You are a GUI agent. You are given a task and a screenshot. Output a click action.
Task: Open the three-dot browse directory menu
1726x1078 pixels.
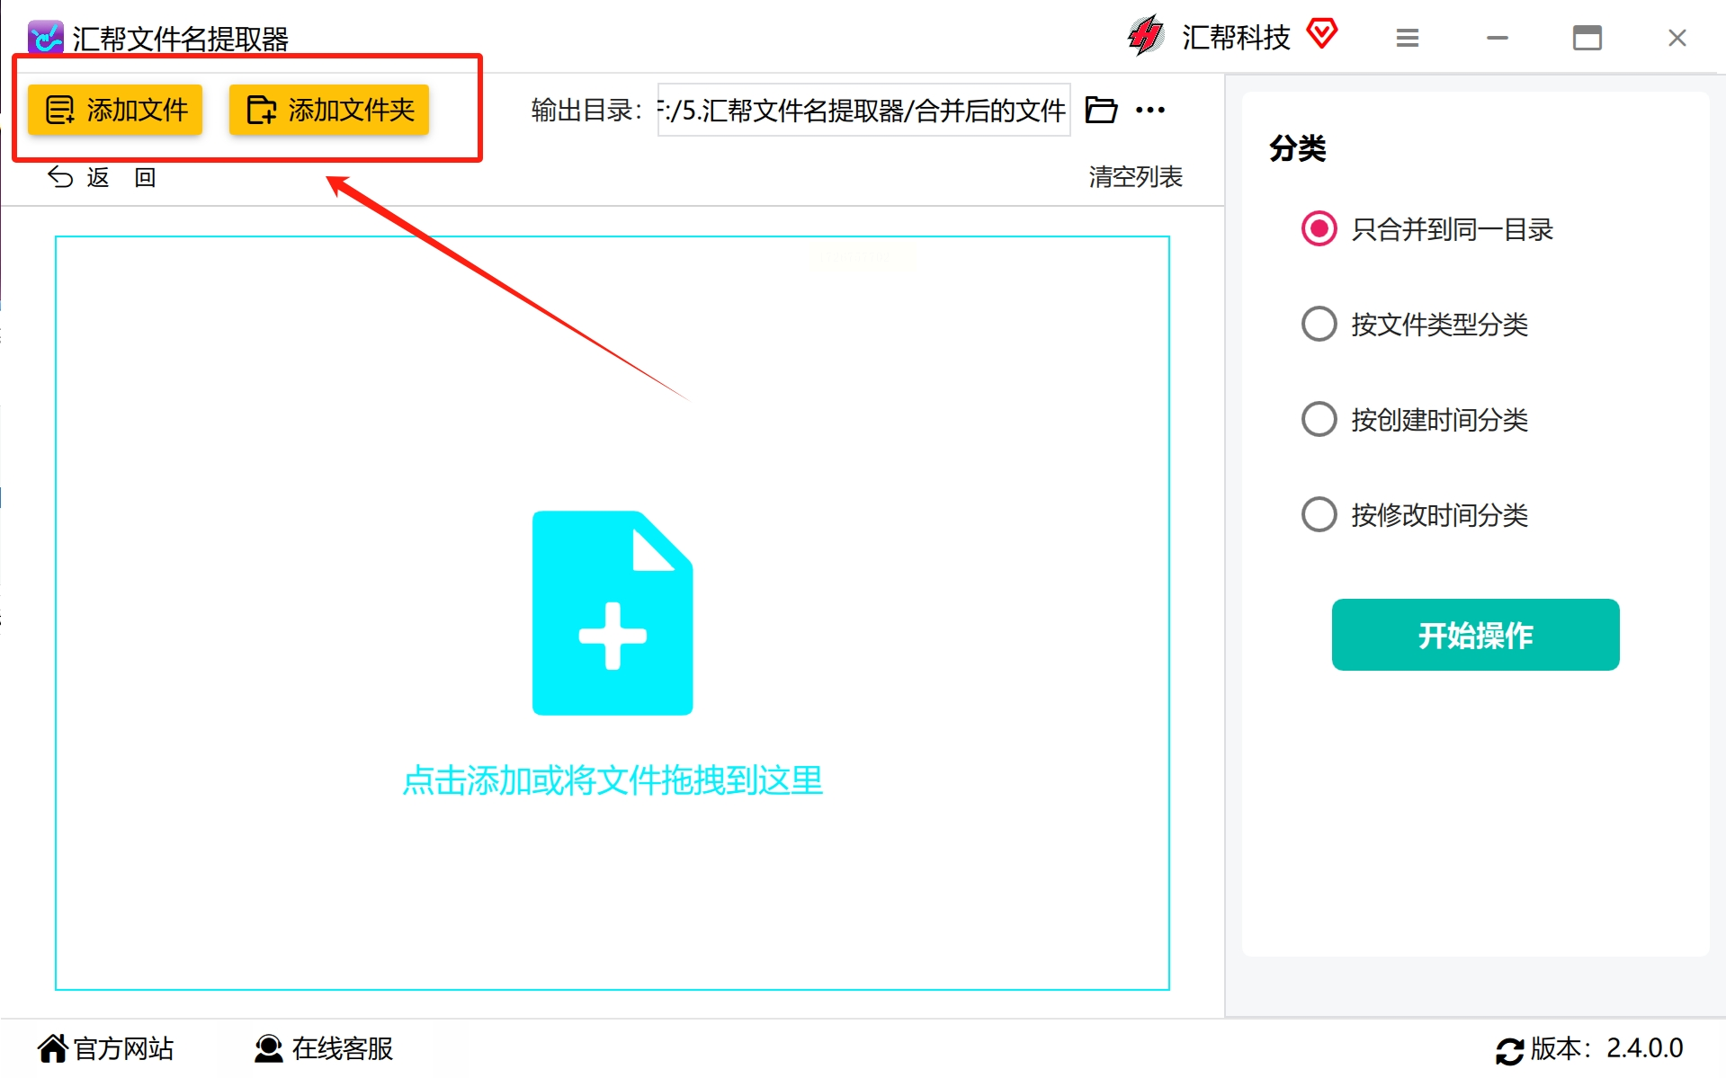pos(1150,110)
